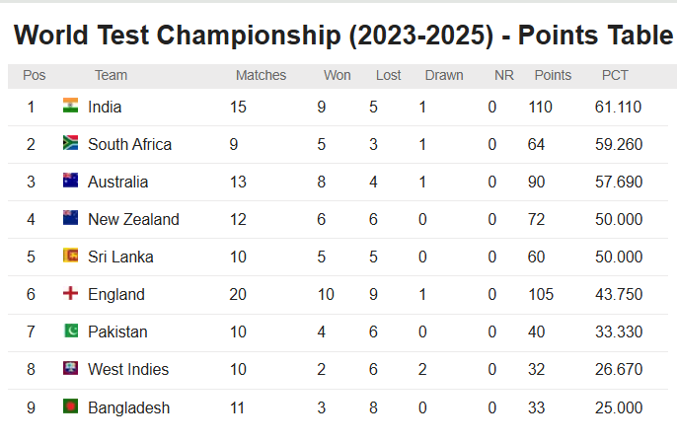The image size is (677, 442).
Task: Select the Drawn column header
Action: 444,76
